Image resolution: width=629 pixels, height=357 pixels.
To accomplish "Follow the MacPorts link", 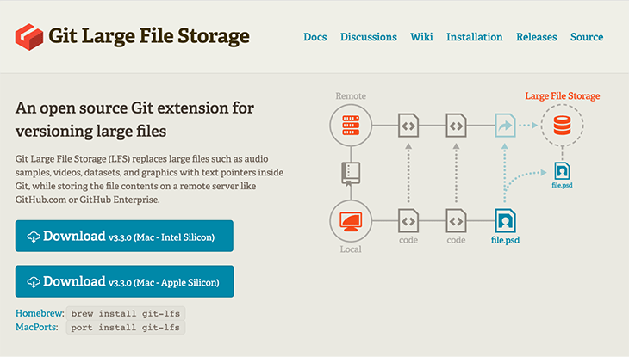I will pyautogui.click(x=36, y=327).
